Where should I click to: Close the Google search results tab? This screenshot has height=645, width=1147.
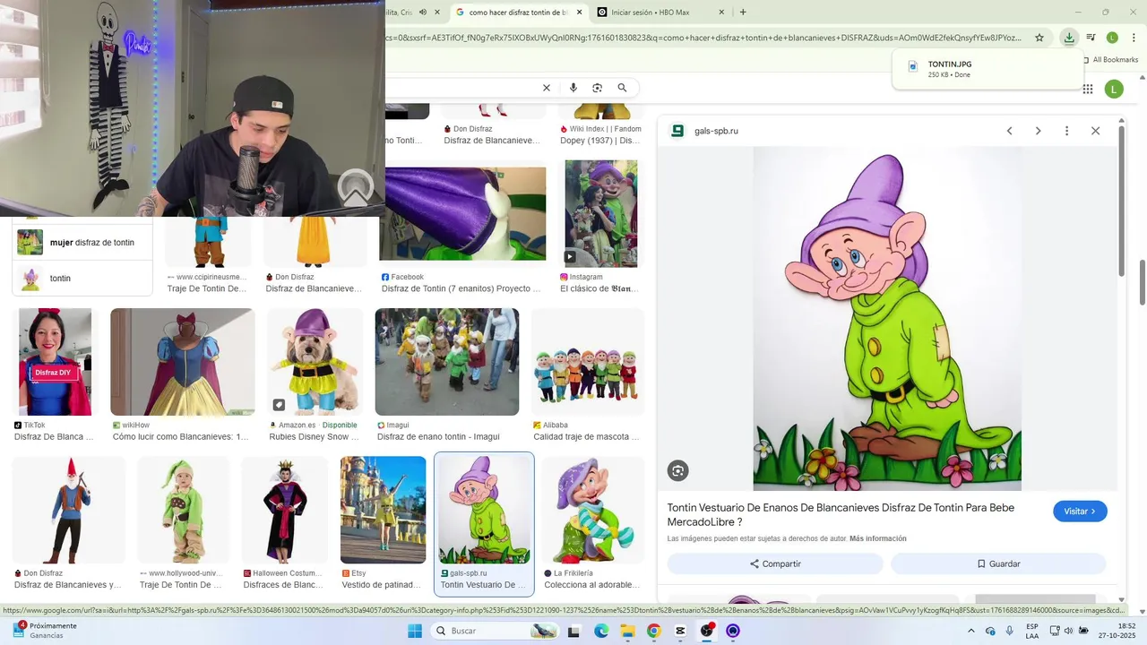coord(579,13)
